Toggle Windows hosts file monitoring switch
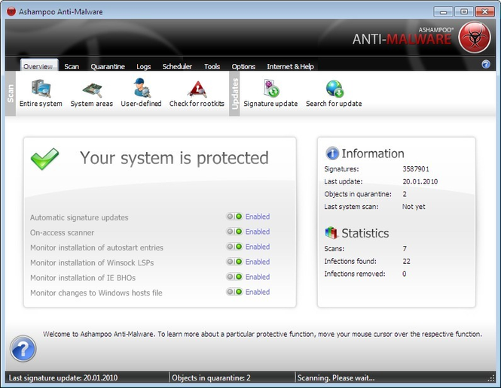501x388 pixels. (234, 292)
